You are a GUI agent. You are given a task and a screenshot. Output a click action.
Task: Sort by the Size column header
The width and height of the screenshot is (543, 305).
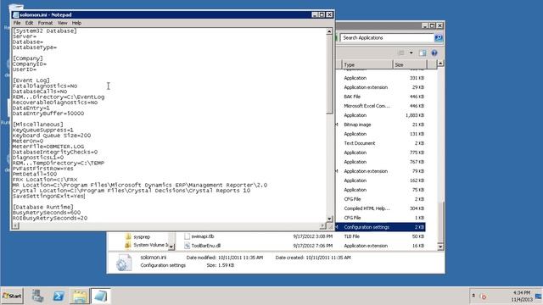410,64
